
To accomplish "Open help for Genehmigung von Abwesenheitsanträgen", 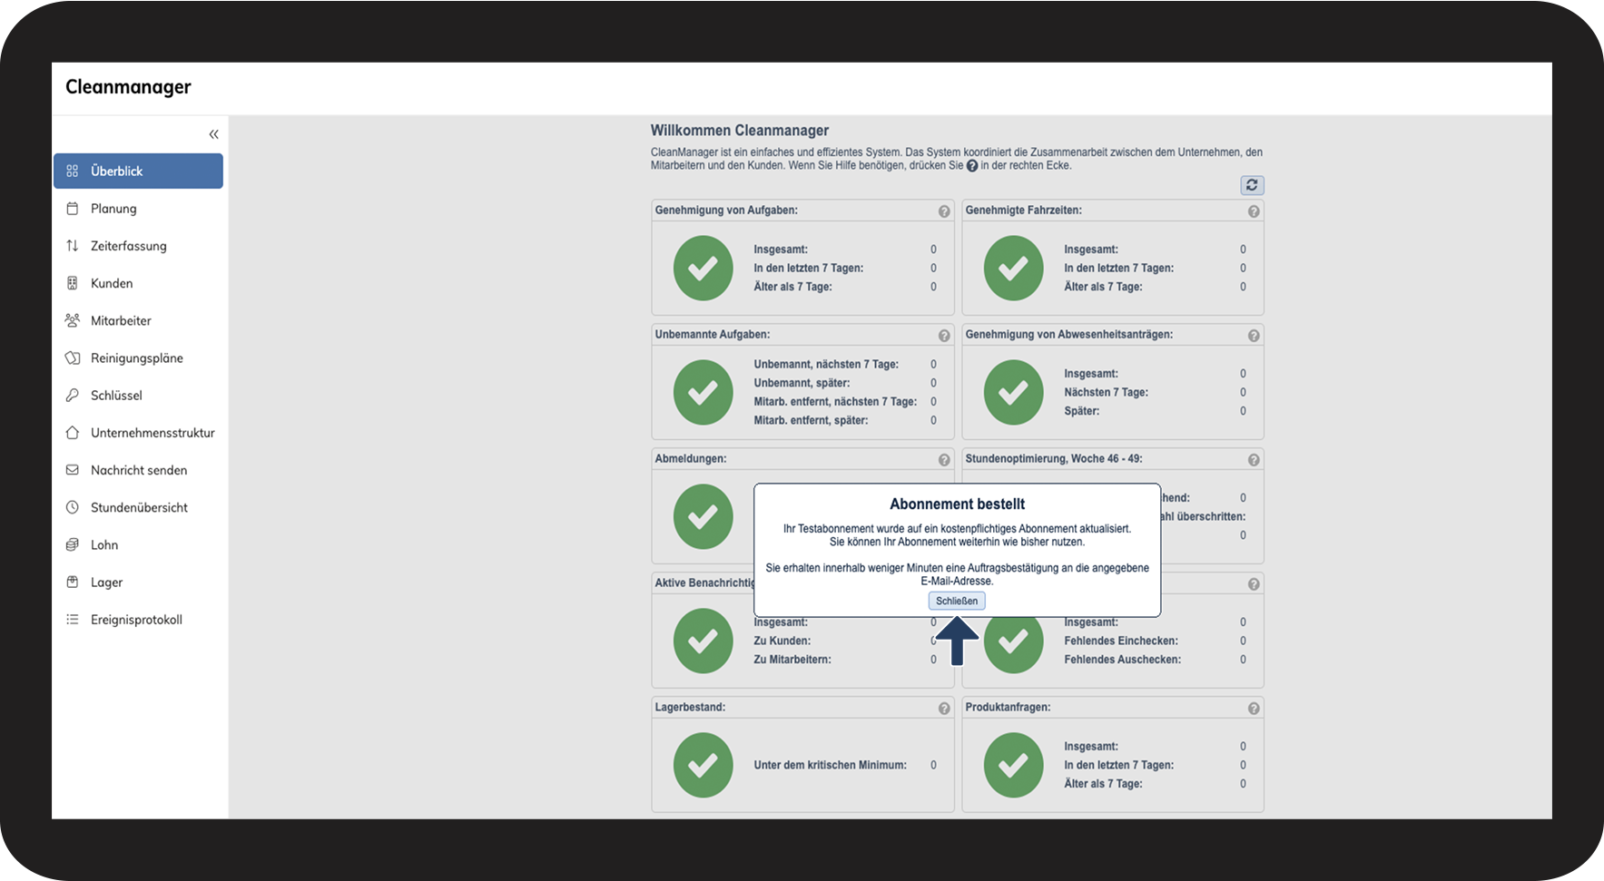I will 1254,336.
